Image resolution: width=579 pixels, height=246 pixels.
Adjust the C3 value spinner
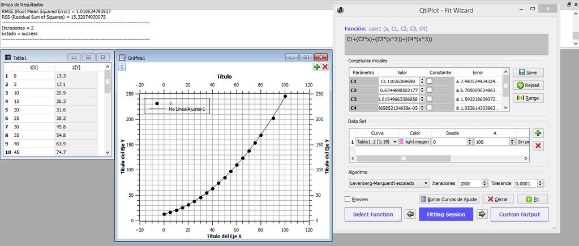[423, 99]
